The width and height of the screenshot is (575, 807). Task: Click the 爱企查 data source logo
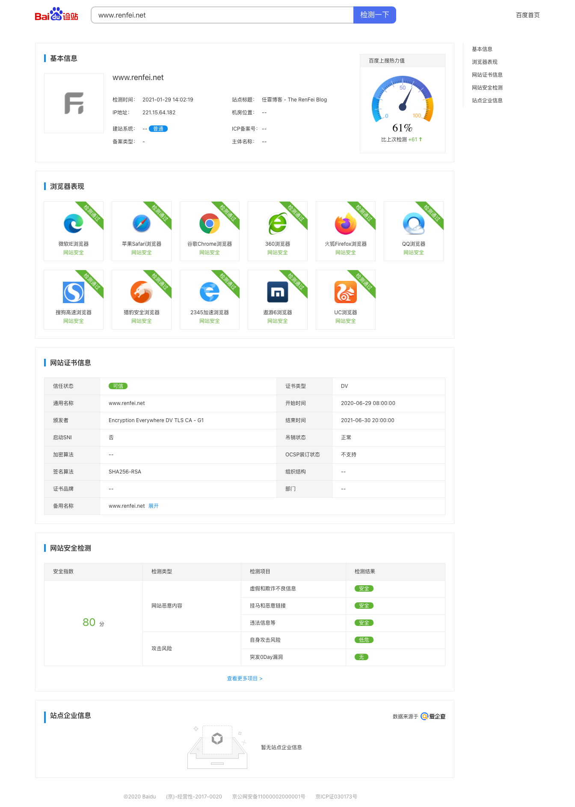[433, 716]
